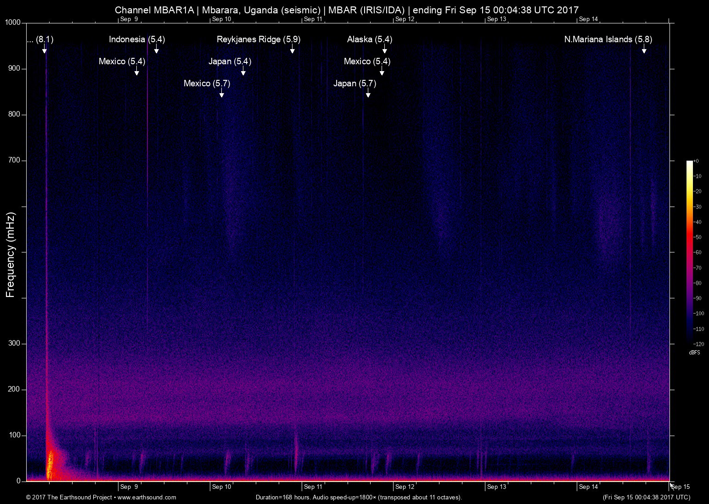The width and height of the screenshot is (709, 504).
Task: Click the Sep 11 date label on bottom axis
Action: [x=314, y=487]
